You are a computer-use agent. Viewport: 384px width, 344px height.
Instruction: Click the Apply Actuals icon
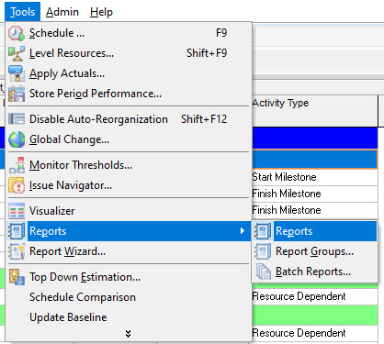point(17,73)
